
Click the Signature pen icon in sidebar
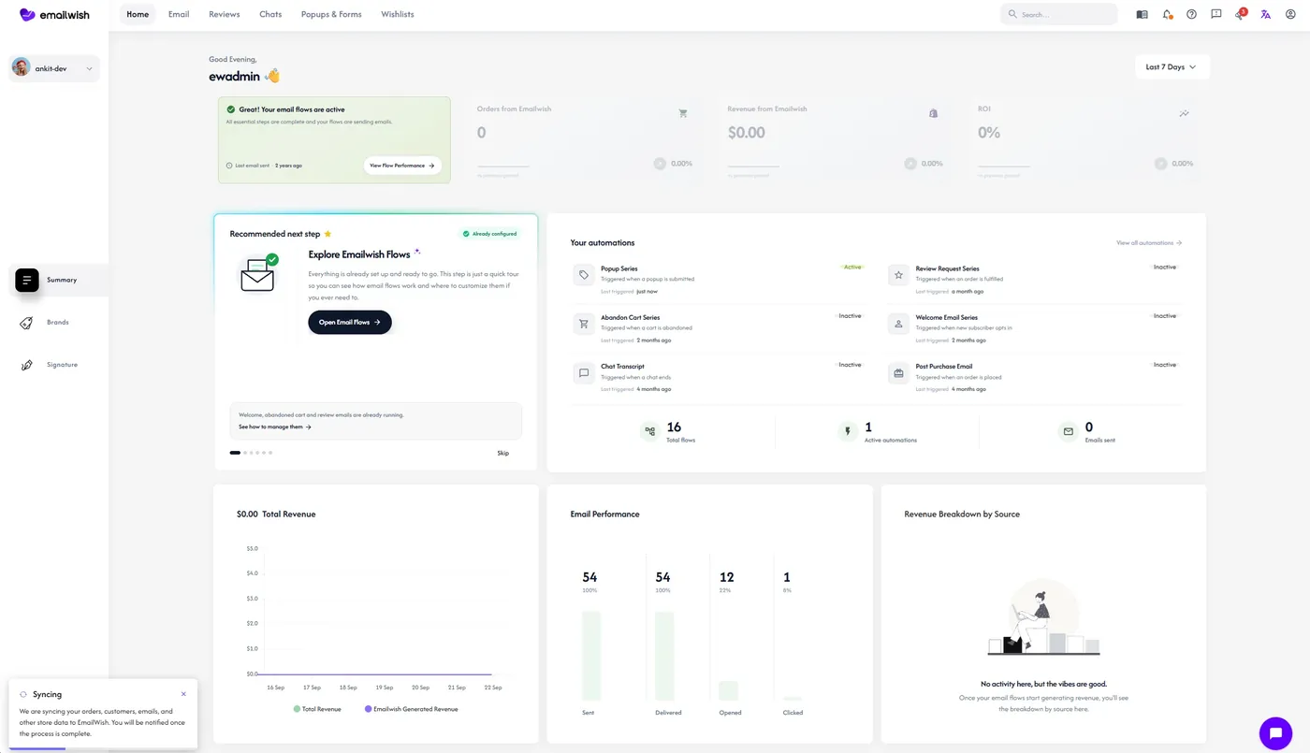pos(27,365)
